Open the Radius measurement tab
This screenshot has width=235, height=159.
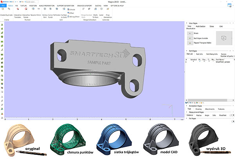point(199,115)
